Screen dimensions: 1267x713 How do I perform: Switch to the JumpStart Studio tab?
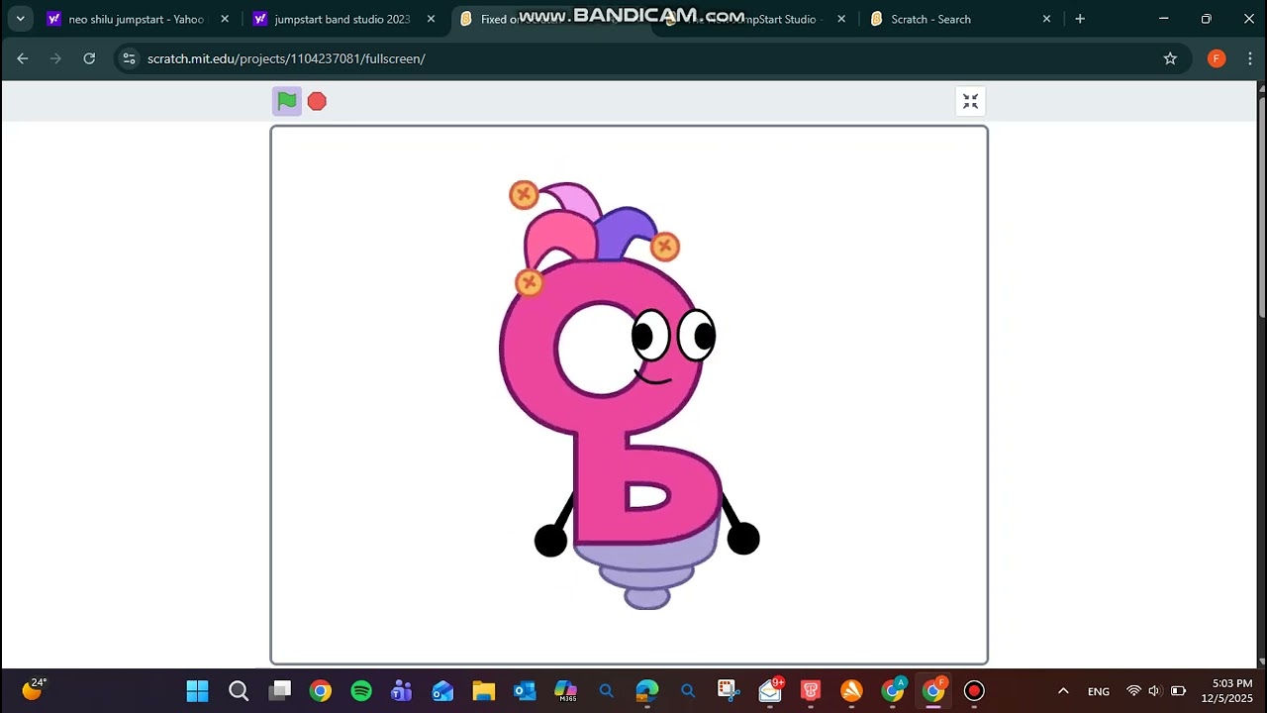[x=754, y=19]
